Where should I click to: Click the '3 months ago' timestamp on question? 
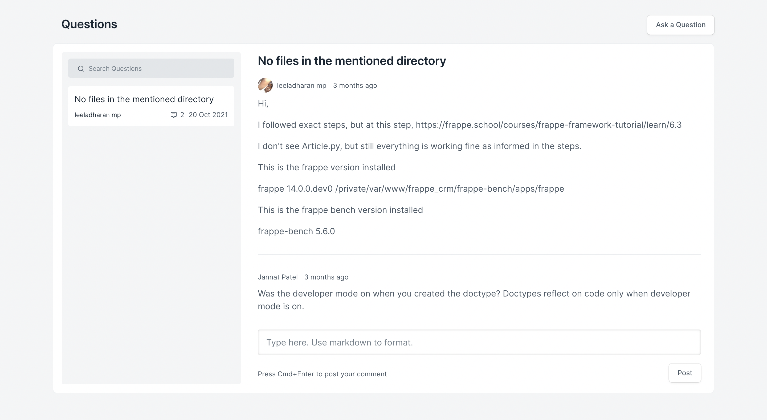coord(355,85)
